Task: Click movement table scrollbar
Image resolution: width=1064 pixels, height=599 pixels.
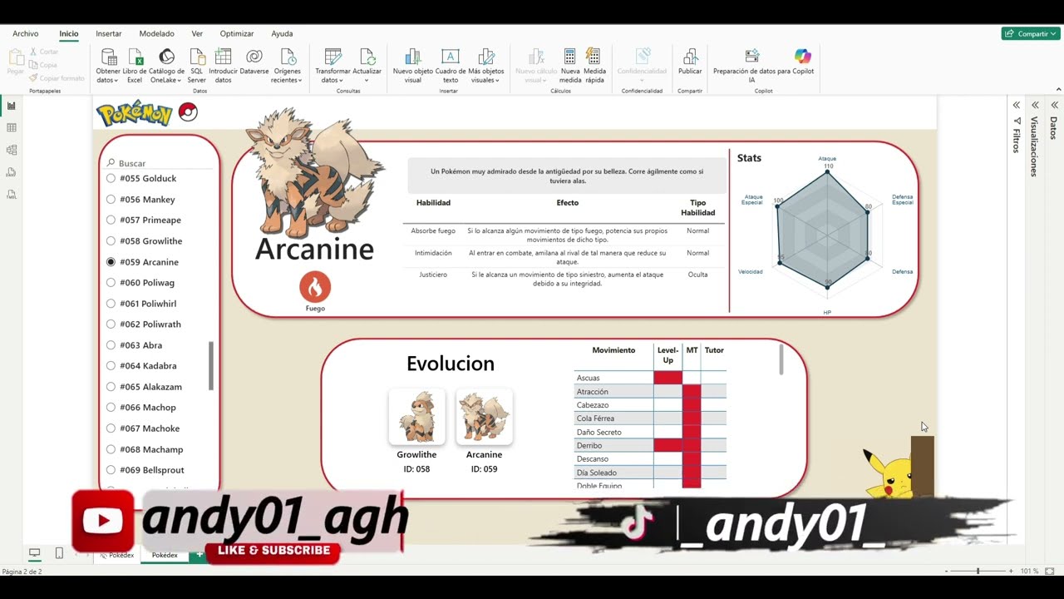Action: pos(781,359)
